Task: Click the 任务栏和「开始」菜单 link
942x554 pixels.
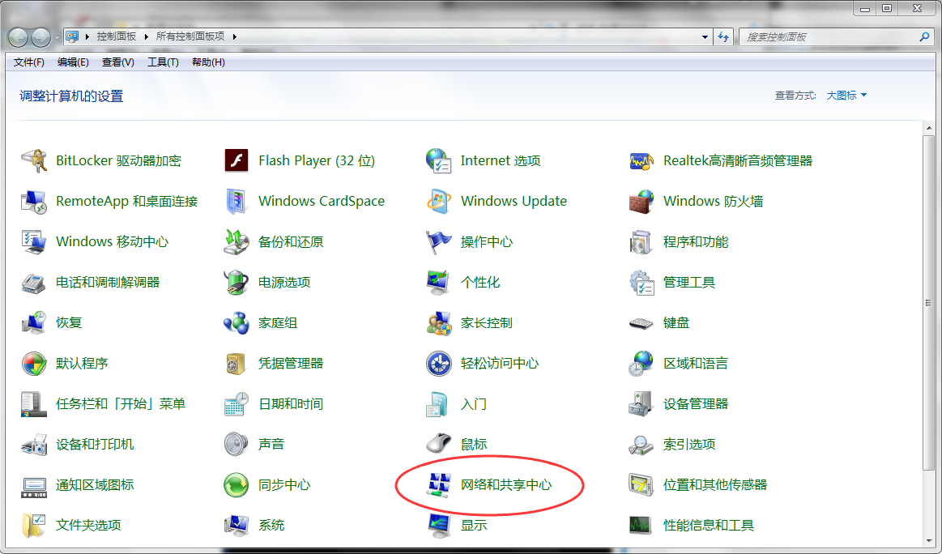Action: point(121,404)
